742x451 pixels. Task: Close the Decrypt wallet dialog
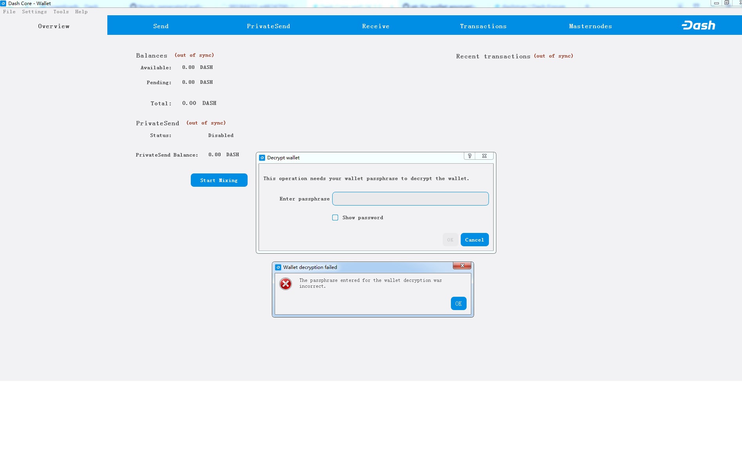click(x=484, y=156)
